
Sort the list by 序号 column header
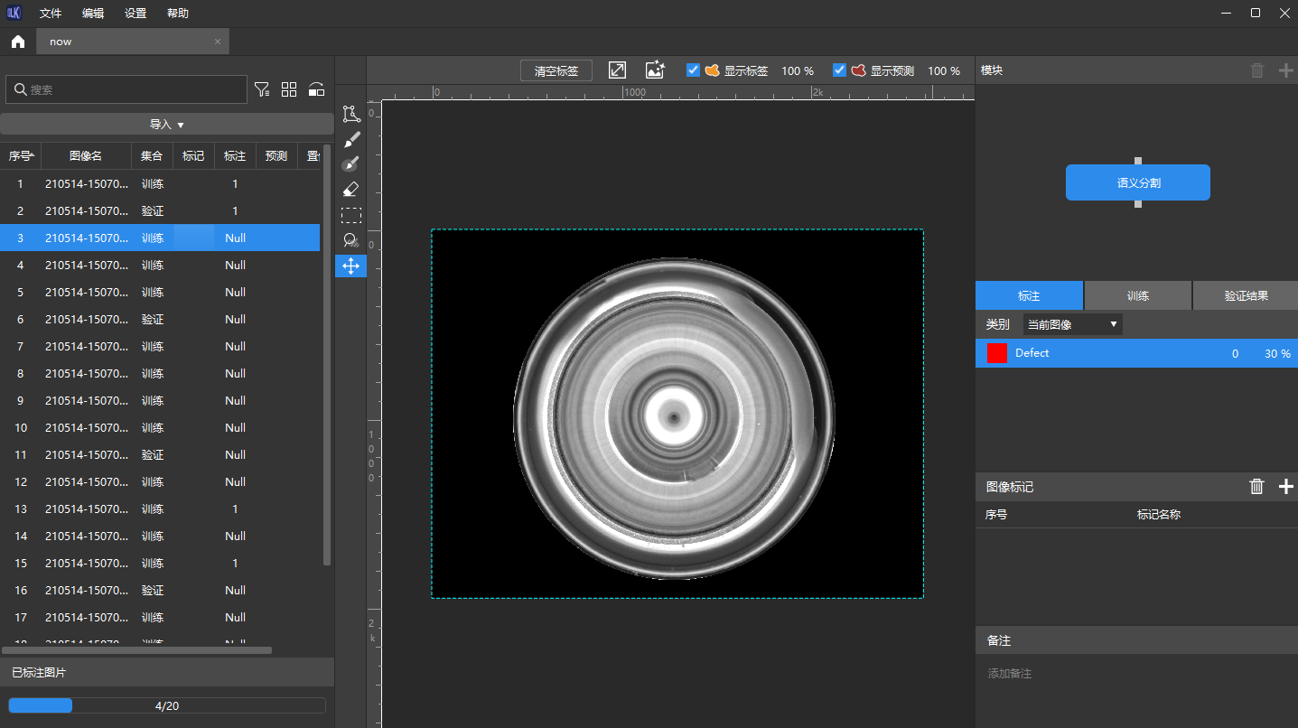[21, 156]
